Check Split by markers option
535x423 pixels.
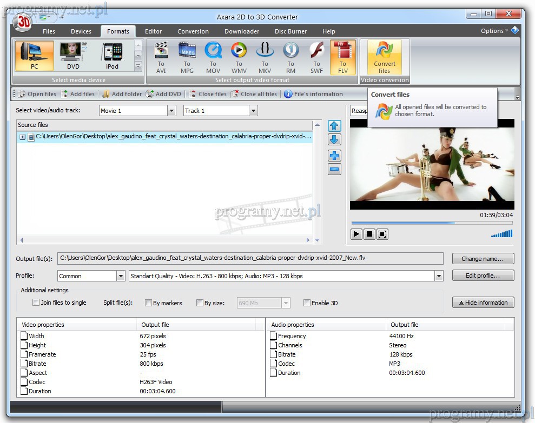[x=148, y=303]
